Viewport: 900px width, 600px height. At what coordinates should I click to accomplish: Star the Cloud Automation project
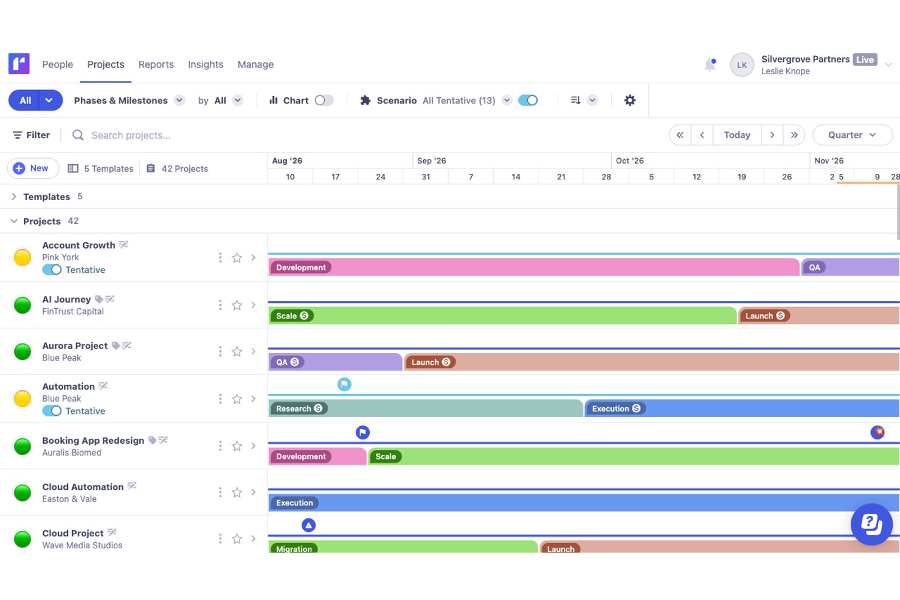(x=237, y=492)
